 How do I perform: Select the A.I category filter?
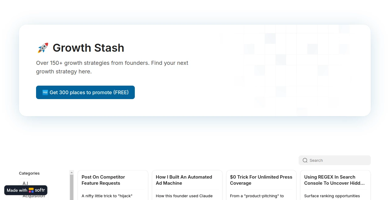click(25, 183)
